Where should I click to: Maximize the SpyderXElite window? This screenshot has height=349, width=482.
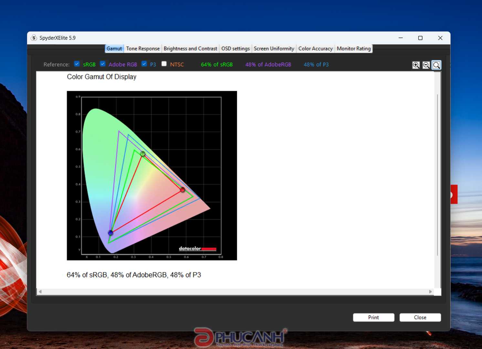click(420, 38)
